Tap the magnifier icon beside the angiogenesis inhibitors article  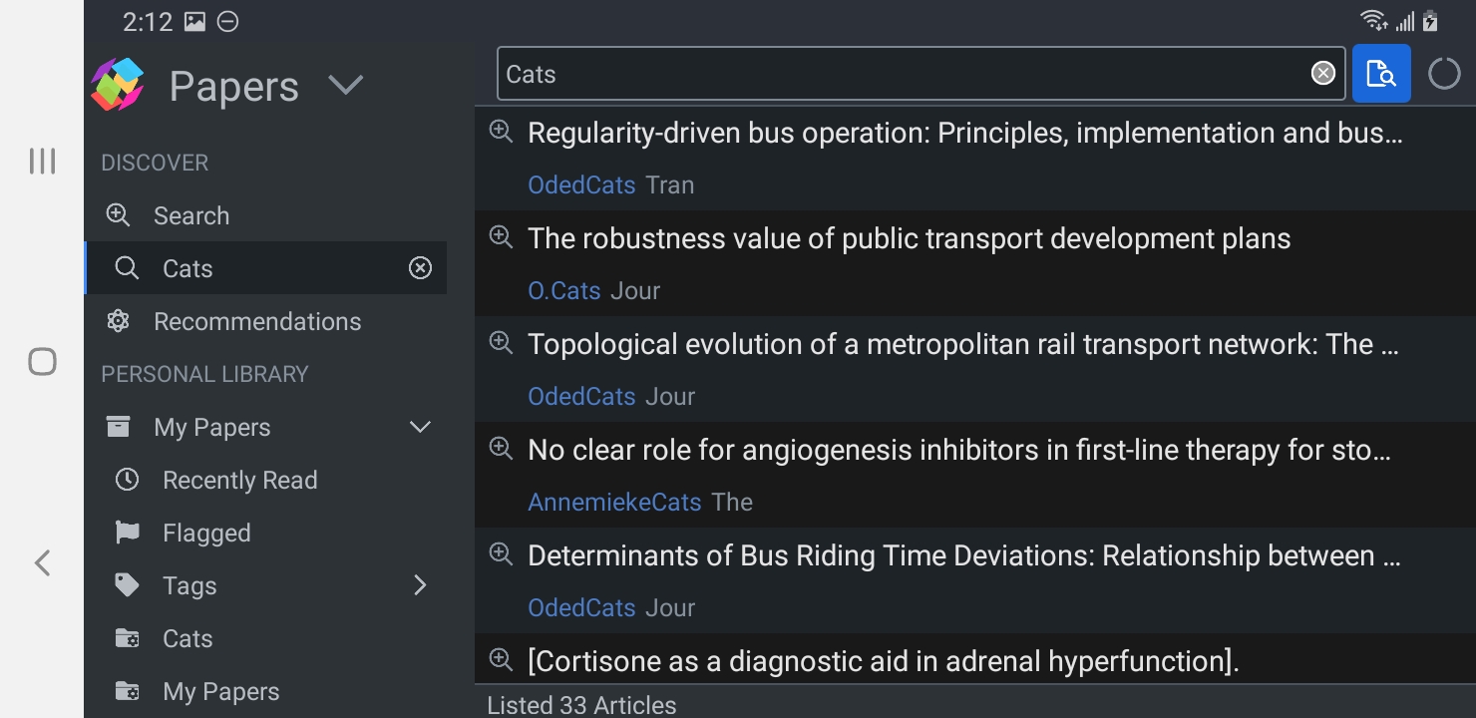(501, 449)
